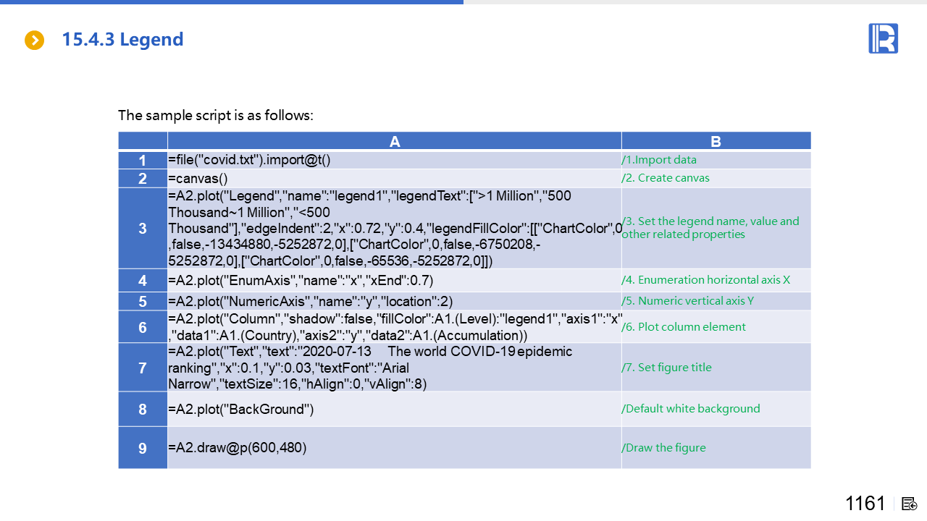Click the A2.plot("BackGround") cell

(x=240, y=410)
